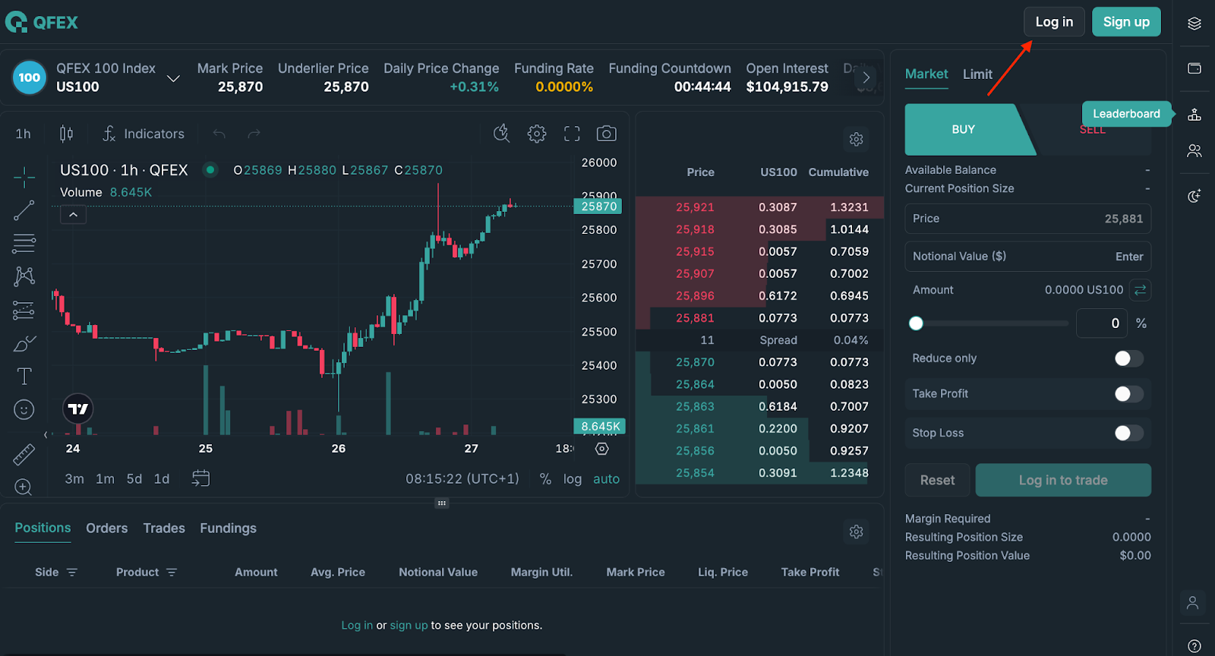The image size is (1215, 656).
Task: Open the Fundings tab
Action: [228, 528]
